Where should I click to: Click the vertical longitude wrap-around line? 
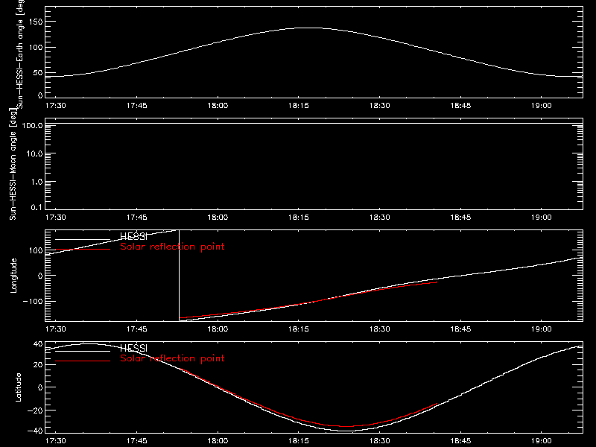click(179, 276)
